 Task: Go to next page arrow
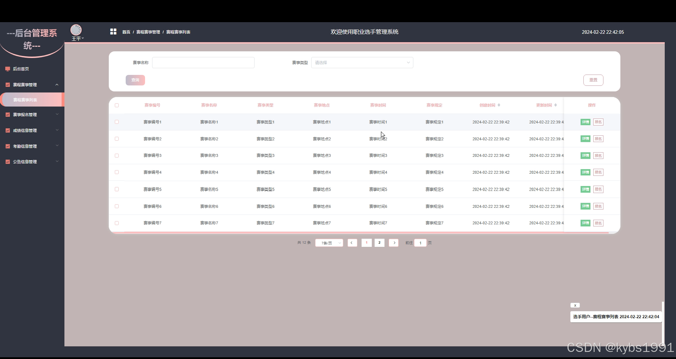point(394,243)
